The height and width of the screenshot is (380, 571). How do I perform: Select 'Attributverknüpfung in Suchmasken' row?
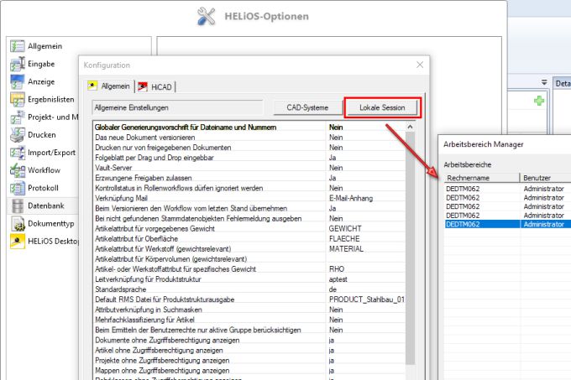click(249, 310)
